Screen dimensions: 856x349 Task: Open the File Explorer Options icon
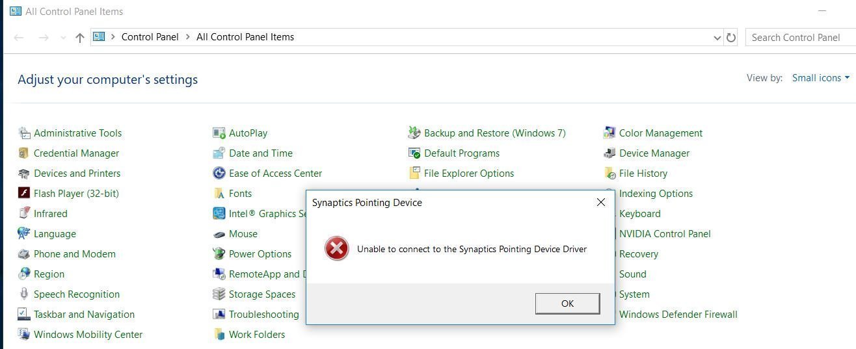click(x=414, y=174)
